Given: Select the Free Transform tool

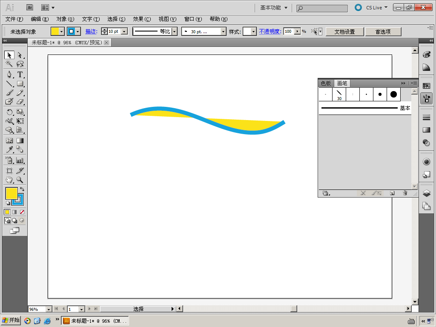Looking at the screenshot, I should click(x=20, y=121).
